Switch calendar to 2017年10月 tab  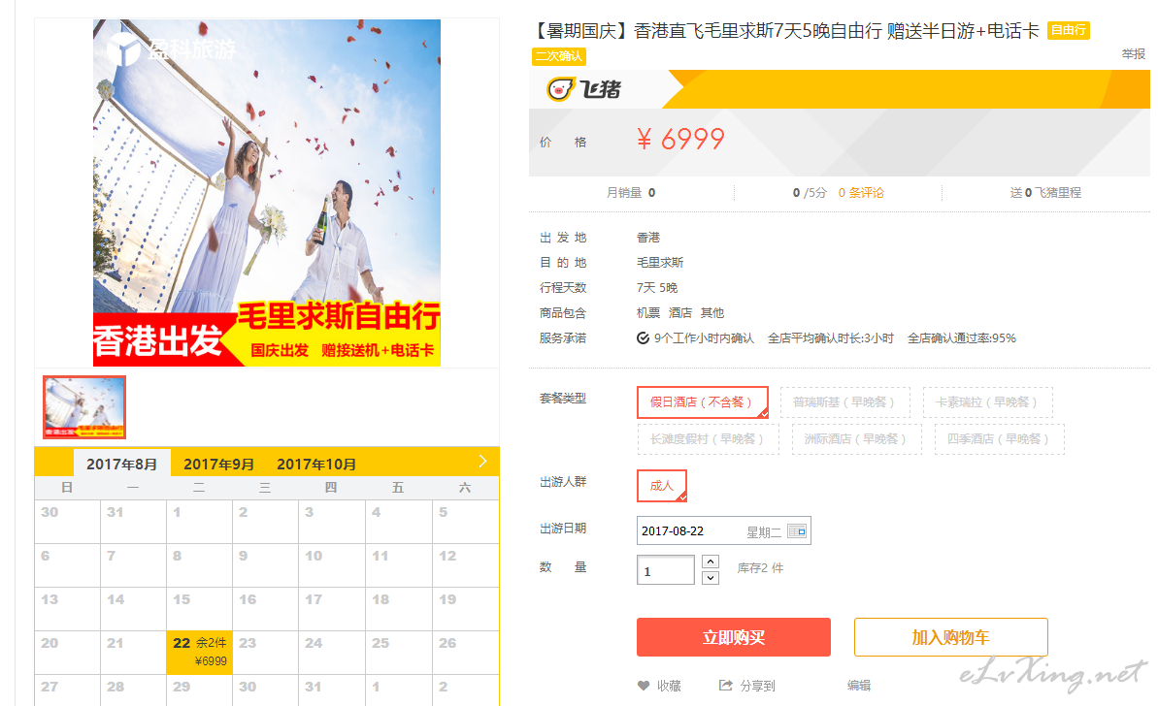click(316, 464)
